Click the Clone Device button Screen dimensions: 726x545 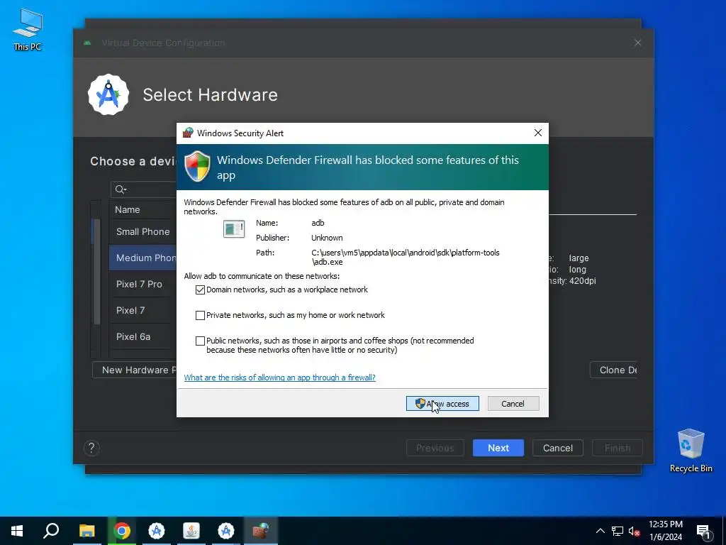pyautogui.click(x=613, y=370)
